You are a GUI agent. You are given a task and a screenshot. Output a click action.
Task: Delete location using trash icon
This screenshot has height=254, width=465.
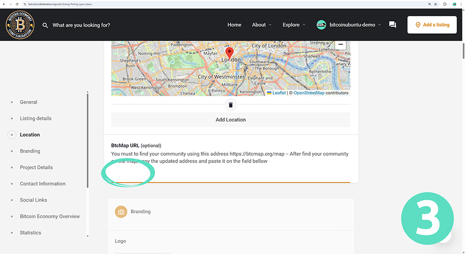click(231, 105)
